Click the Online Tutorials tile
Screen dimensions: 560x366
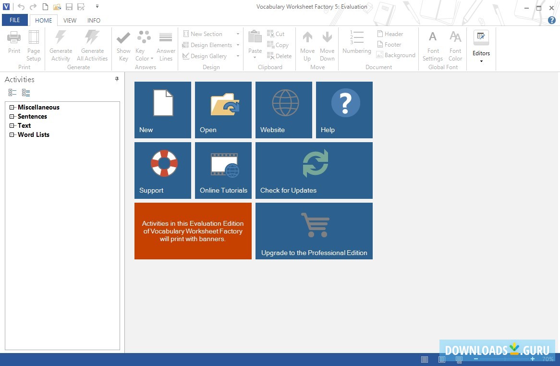[223, 171]
